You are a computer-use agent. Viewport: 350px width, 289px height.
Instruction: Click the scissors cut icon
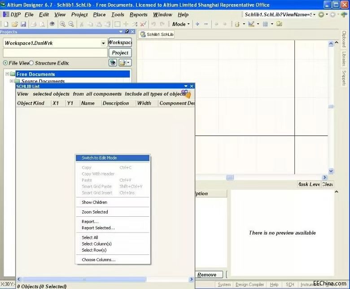click(82, 24)
